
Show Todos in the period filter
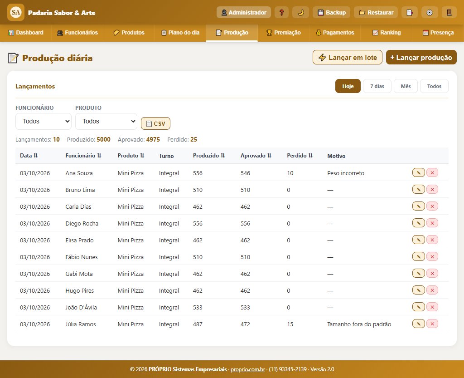(x=434, y=86)
